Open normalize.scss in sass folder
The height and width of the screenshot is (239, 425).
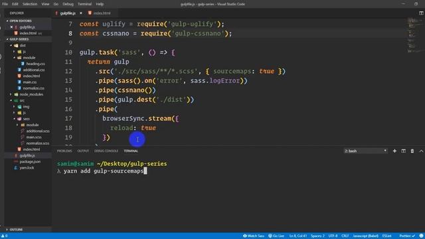coord(38,143)
